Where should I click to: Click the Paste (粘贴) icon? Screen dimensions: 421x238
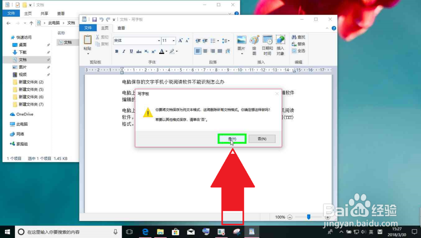tap(88, 40)
